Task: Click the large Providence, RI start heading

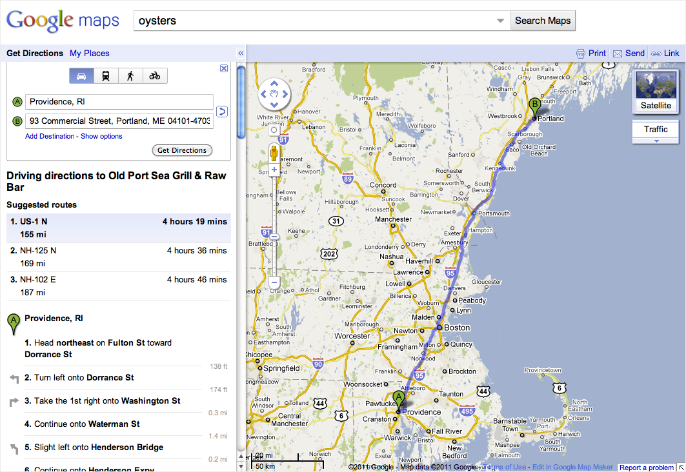Action: [54, 318]
